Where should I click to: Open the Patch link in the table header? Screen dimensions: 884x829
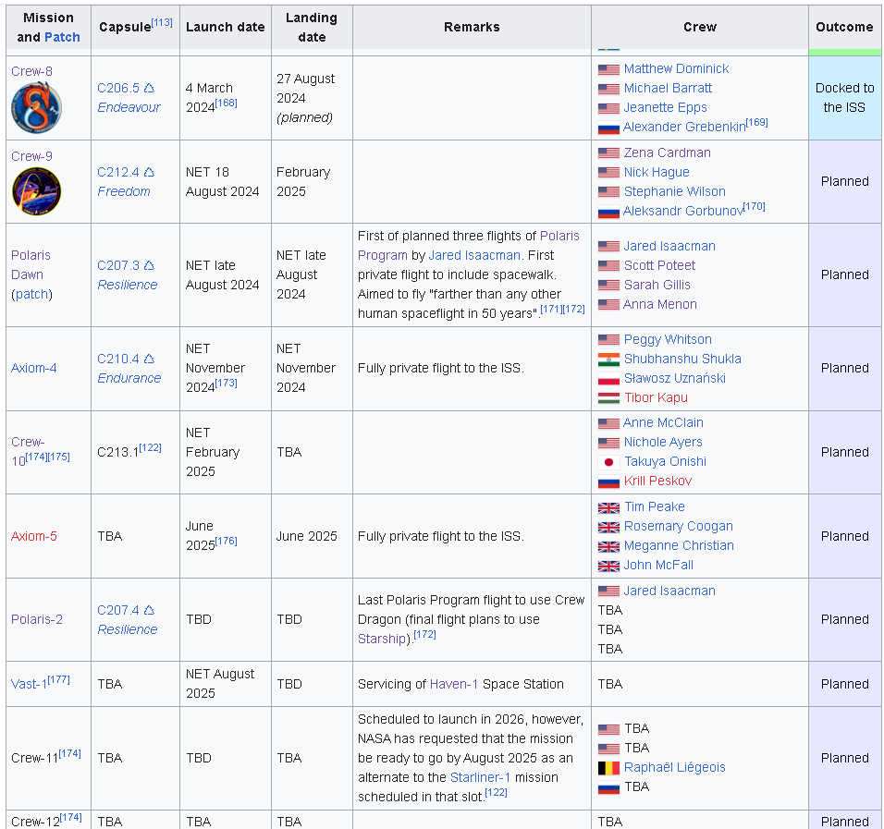(63, 37)
